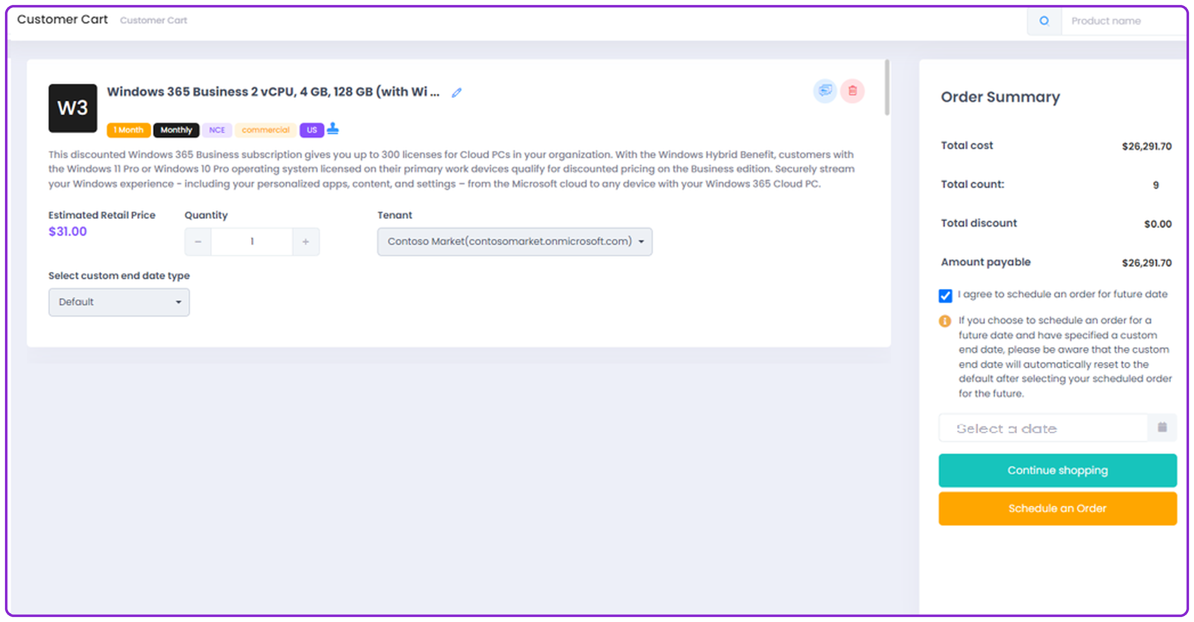The height and width of the screenshot is (622, 1194).
Task: Click the pencil edit icon beside product title
Action: tap(456, 93)
